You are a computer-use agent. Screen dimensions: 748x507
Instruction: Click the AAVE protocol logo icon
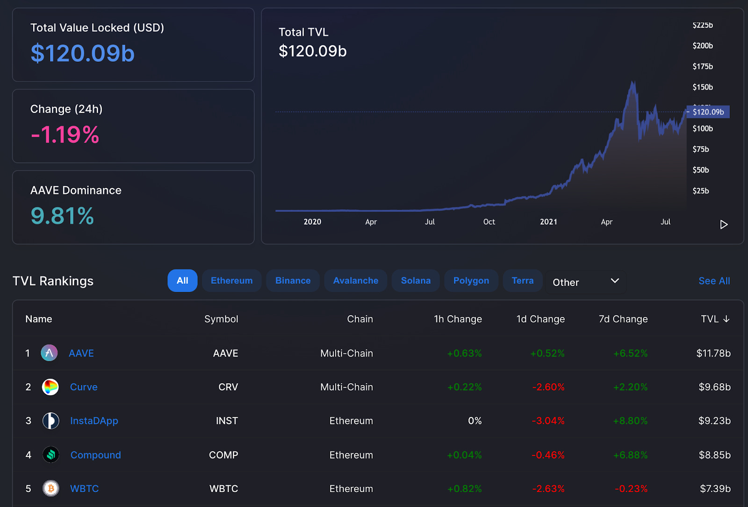pos(49,353)
